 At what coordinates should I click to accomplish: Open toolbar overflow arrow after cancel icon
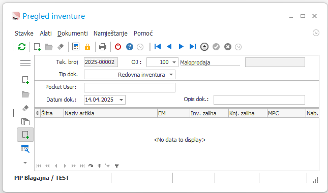click(x=238, y=47)
